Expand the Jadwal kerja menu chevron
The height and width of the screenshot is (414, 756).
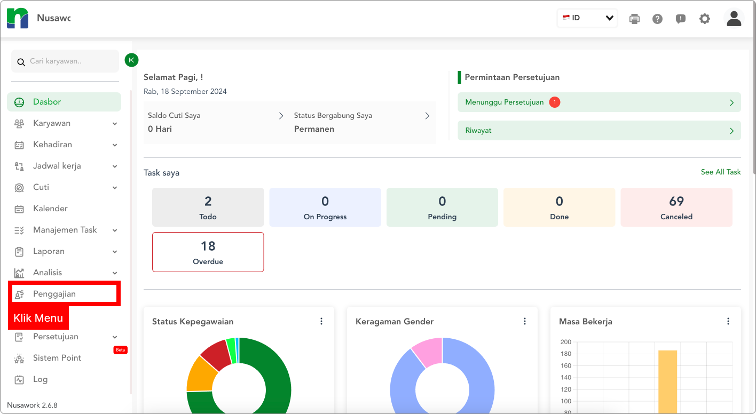115,166
